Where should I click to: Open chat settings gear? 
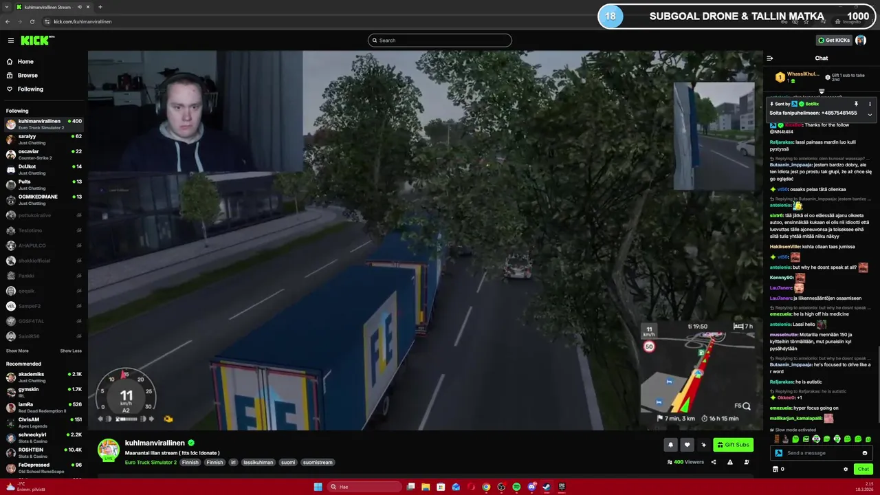pos(846,469)
